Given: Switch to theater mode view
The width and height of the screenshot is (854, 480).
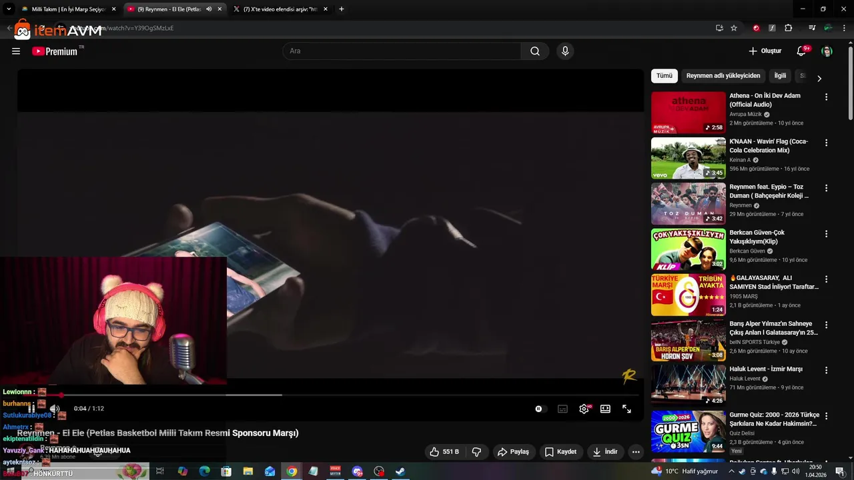Looking at the screenshot, I should 605,409.
